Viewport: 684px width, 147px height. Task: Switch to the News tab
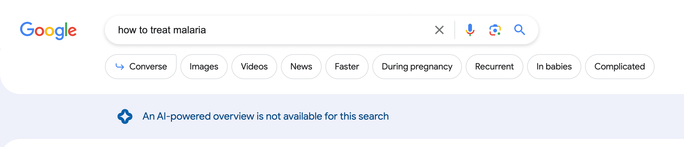click(301, 67)
